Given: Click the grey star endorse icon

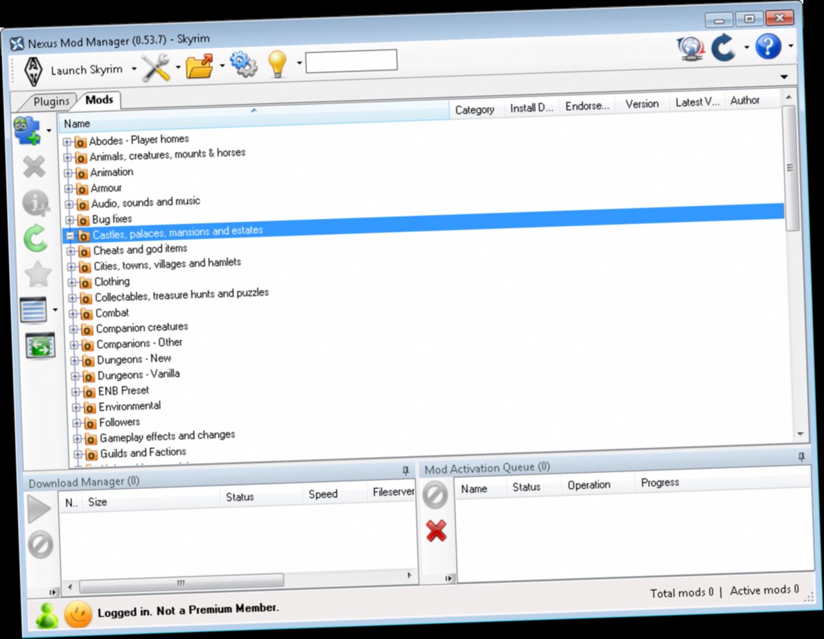Looking at the screenshot, I should 38,275.
